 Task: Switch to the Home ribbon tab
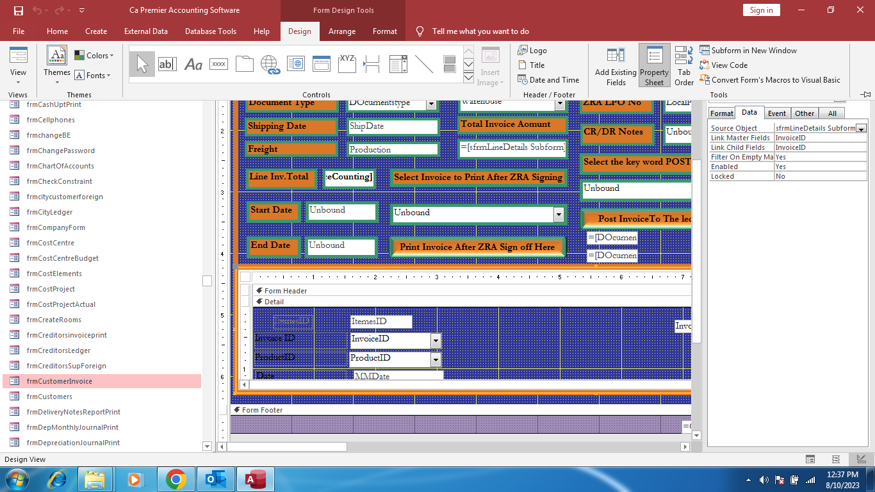coord(57,31)
